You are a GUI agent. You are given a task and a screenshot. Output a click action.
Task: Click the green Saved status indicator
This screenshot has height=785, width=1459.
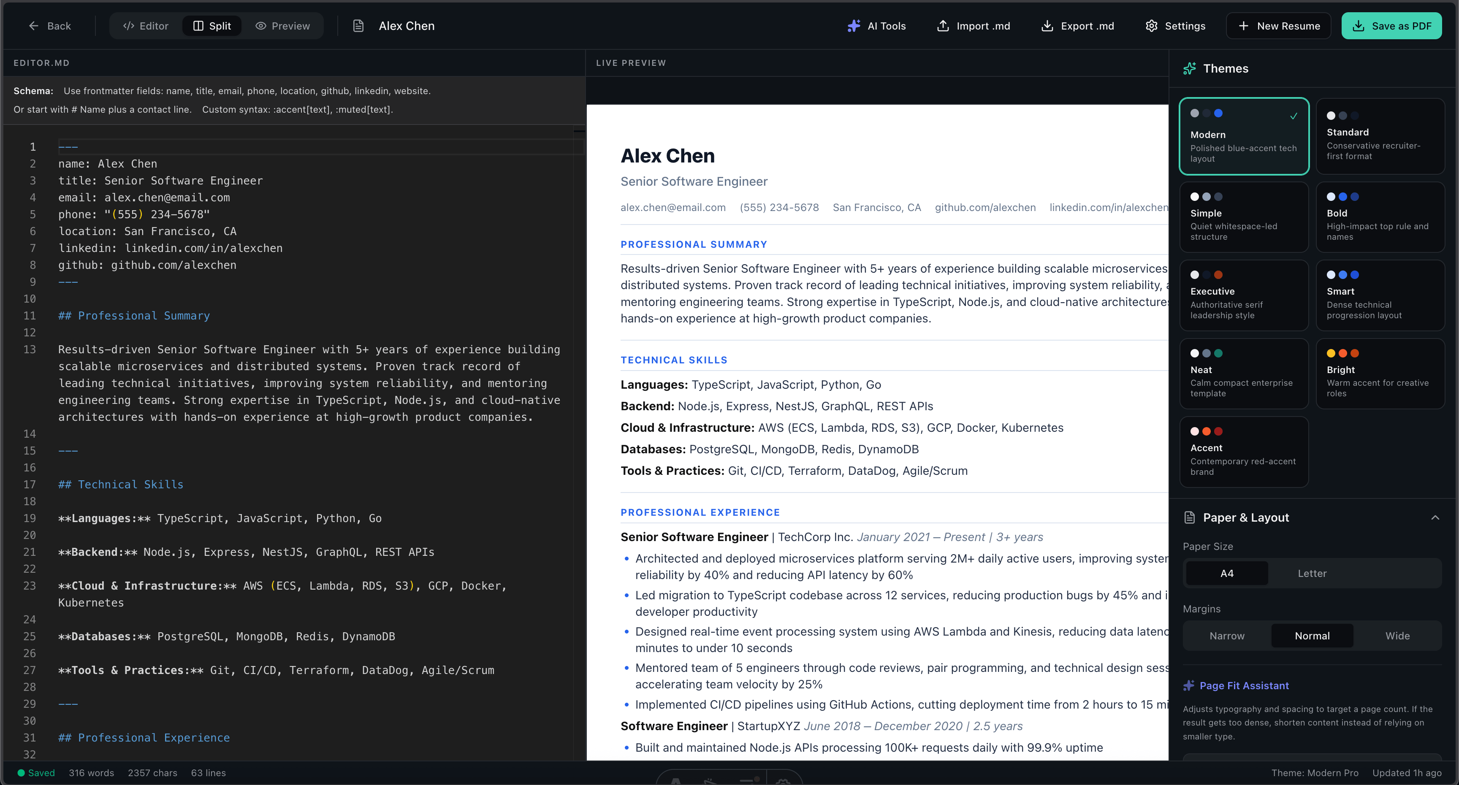[x=36, y=773]
